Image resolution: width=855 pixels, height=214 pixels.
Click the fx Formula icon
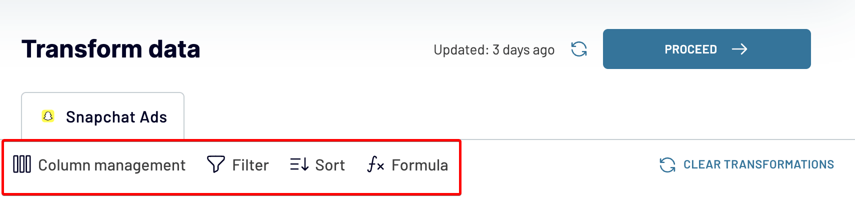pos(375,164)
